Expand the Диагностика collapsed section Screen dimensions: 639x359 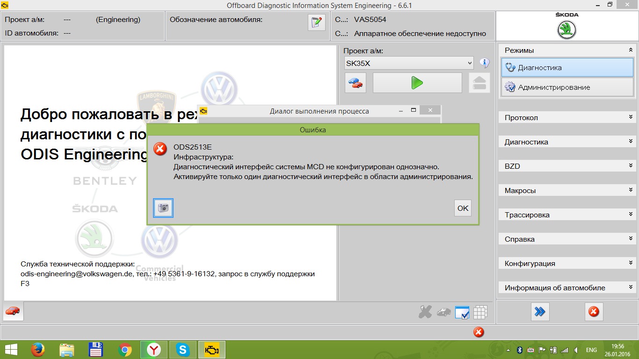[567, 142]
